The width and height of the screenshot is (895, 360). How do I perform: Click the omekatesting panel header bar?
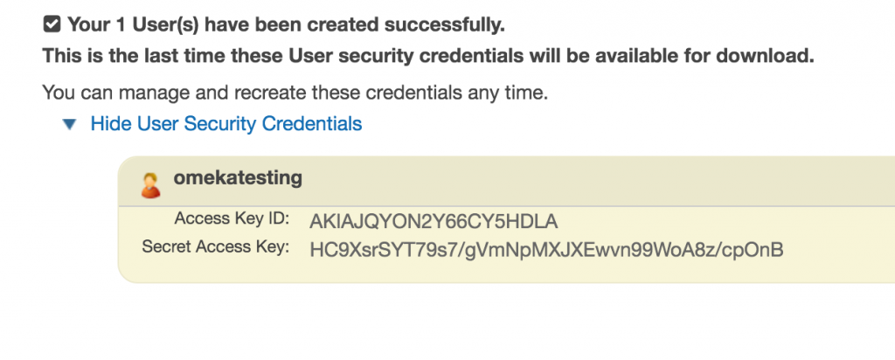[x=507, y=182]
